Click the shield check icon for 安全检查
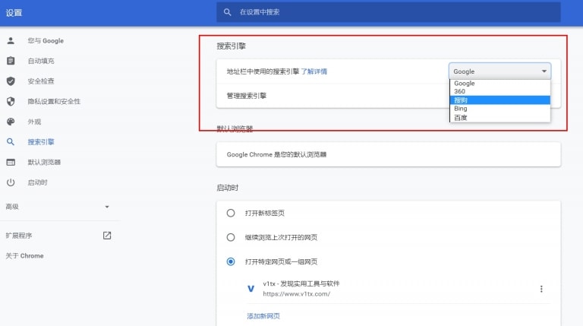583x326 pixels. (11, 81)
